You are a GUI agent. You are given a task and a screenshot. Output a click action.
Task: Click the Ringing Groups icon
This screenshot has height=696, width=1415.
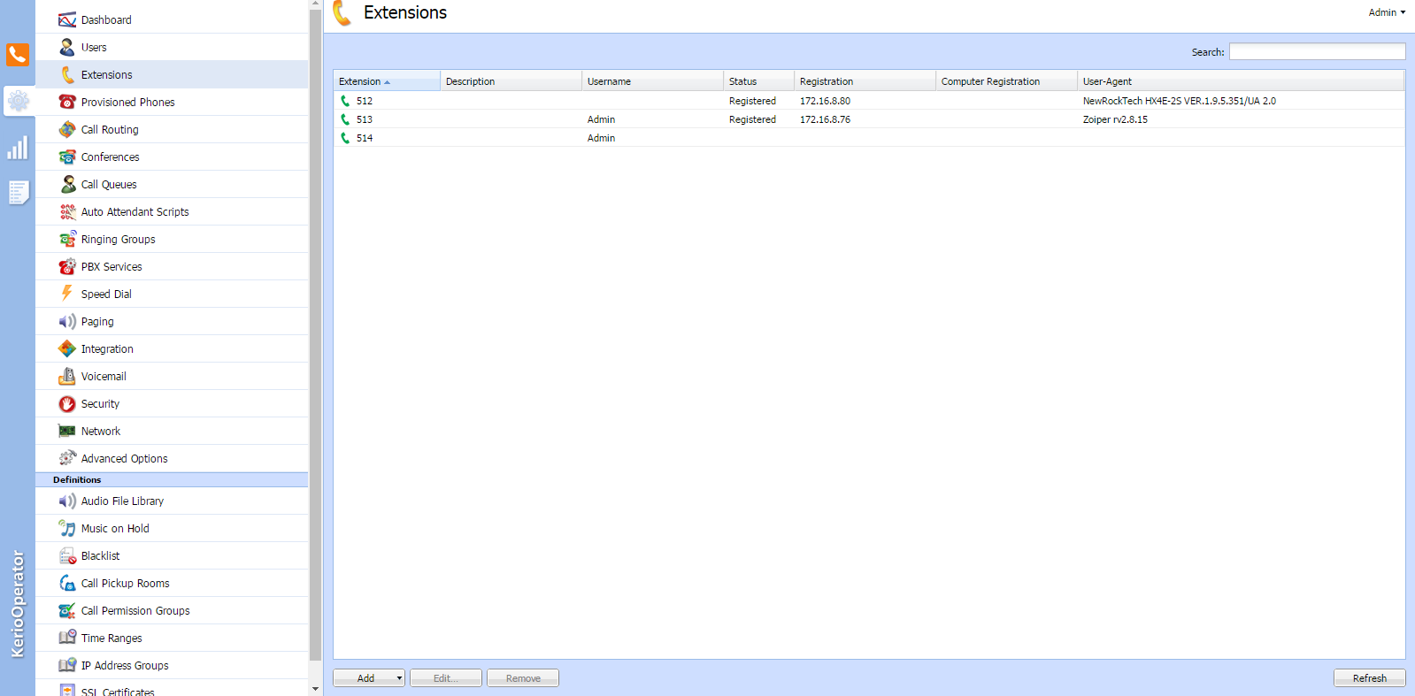point(67,239)
